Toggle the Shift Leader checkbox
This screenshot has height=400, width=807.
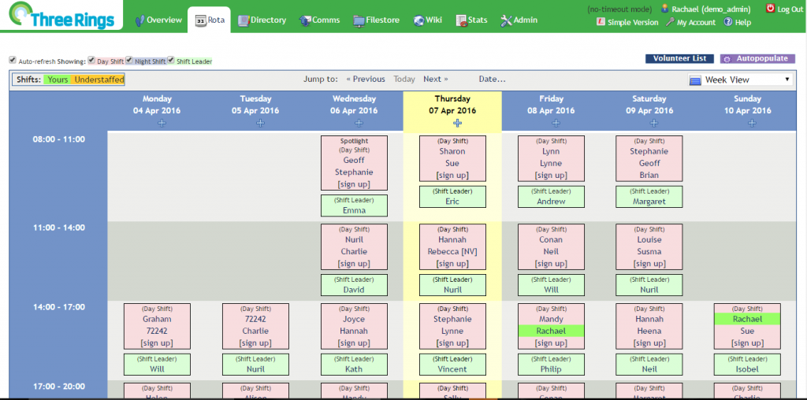pyautogui.click(x=171, y=60)
